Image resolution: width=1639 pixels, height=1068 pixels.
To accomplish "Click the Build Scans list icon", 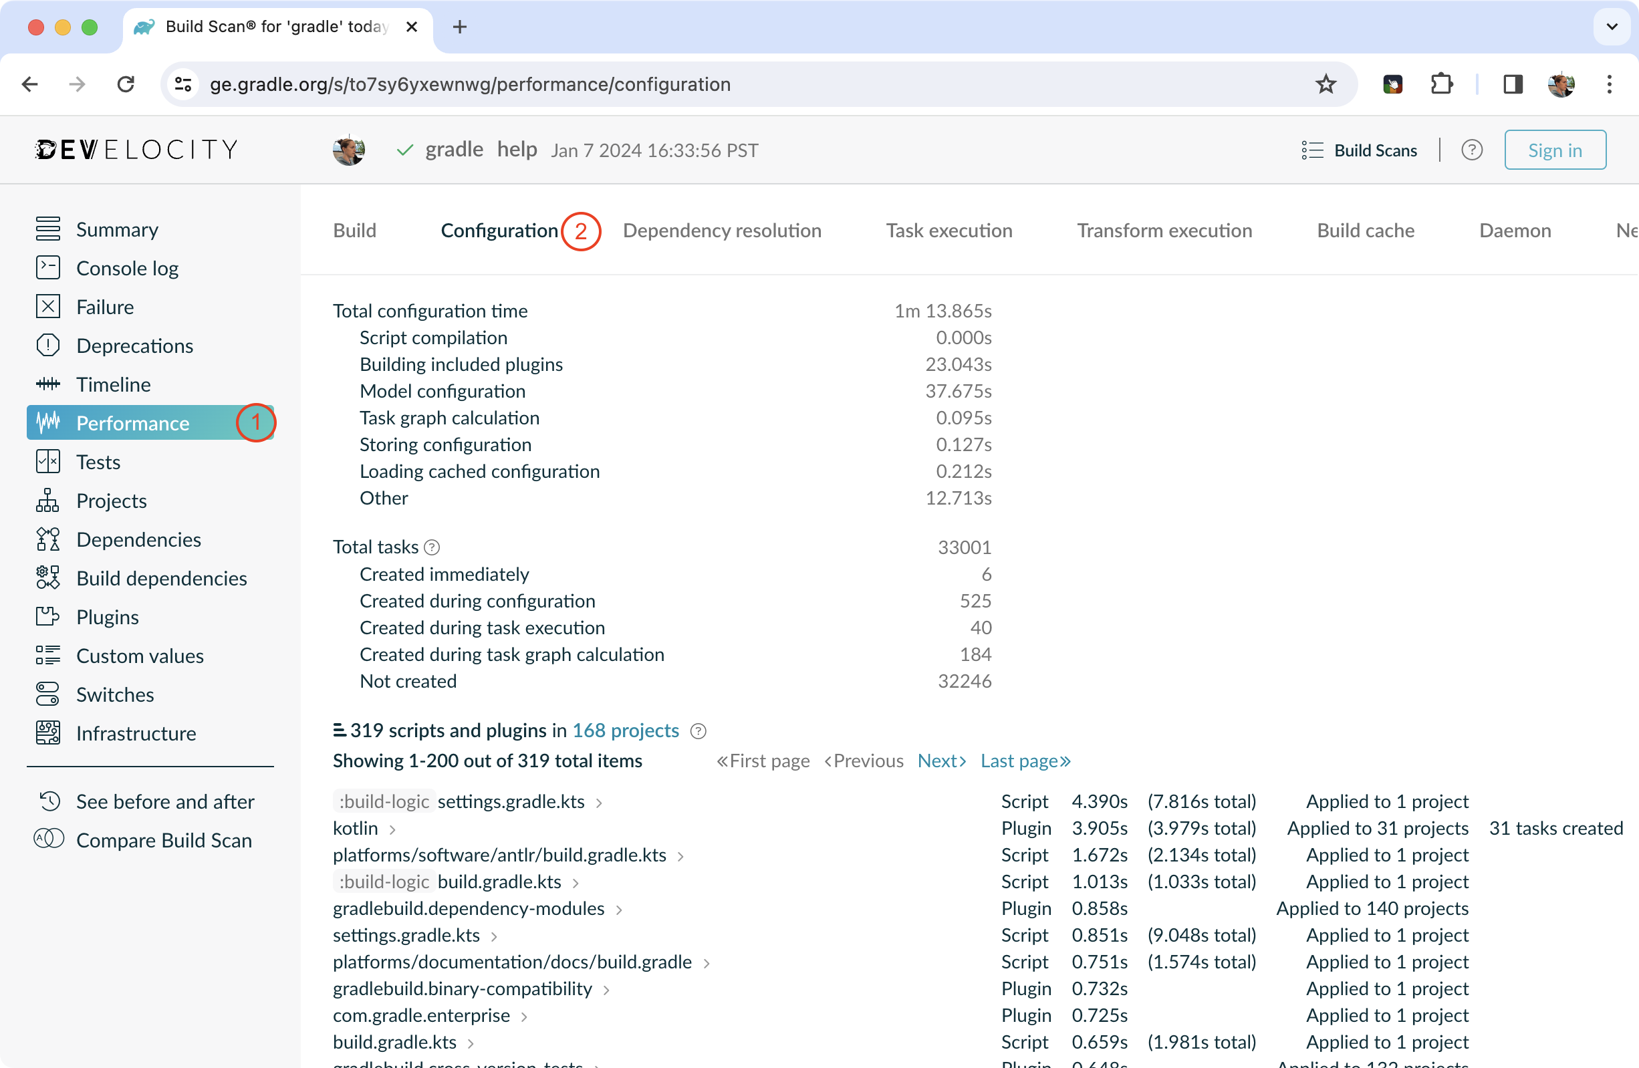I will point(1313,150).
